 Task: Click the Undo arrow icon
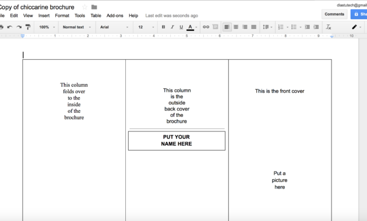tap(9, 27)
